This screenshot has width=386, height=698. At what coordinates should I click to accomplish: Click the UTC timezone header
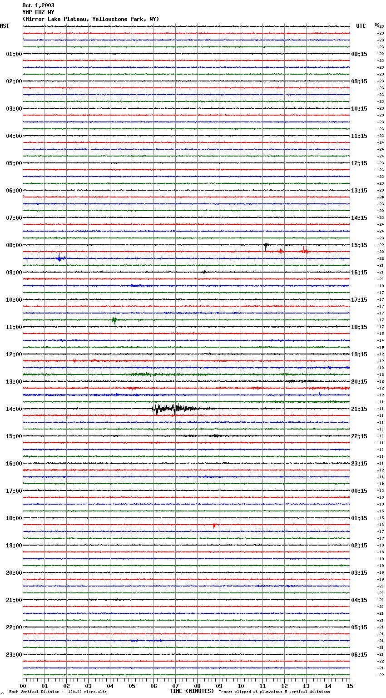(361, 26)
